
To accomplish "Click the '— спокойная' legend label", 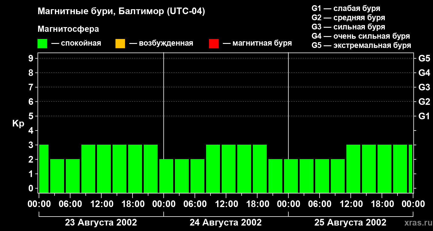I will click(x=76, y=44).
